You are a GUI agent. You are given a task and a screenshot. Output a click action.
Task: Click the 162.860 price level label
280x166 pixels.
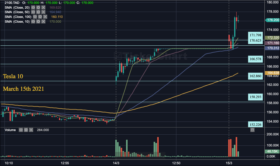pyautogui.click(x=255, y=76)
